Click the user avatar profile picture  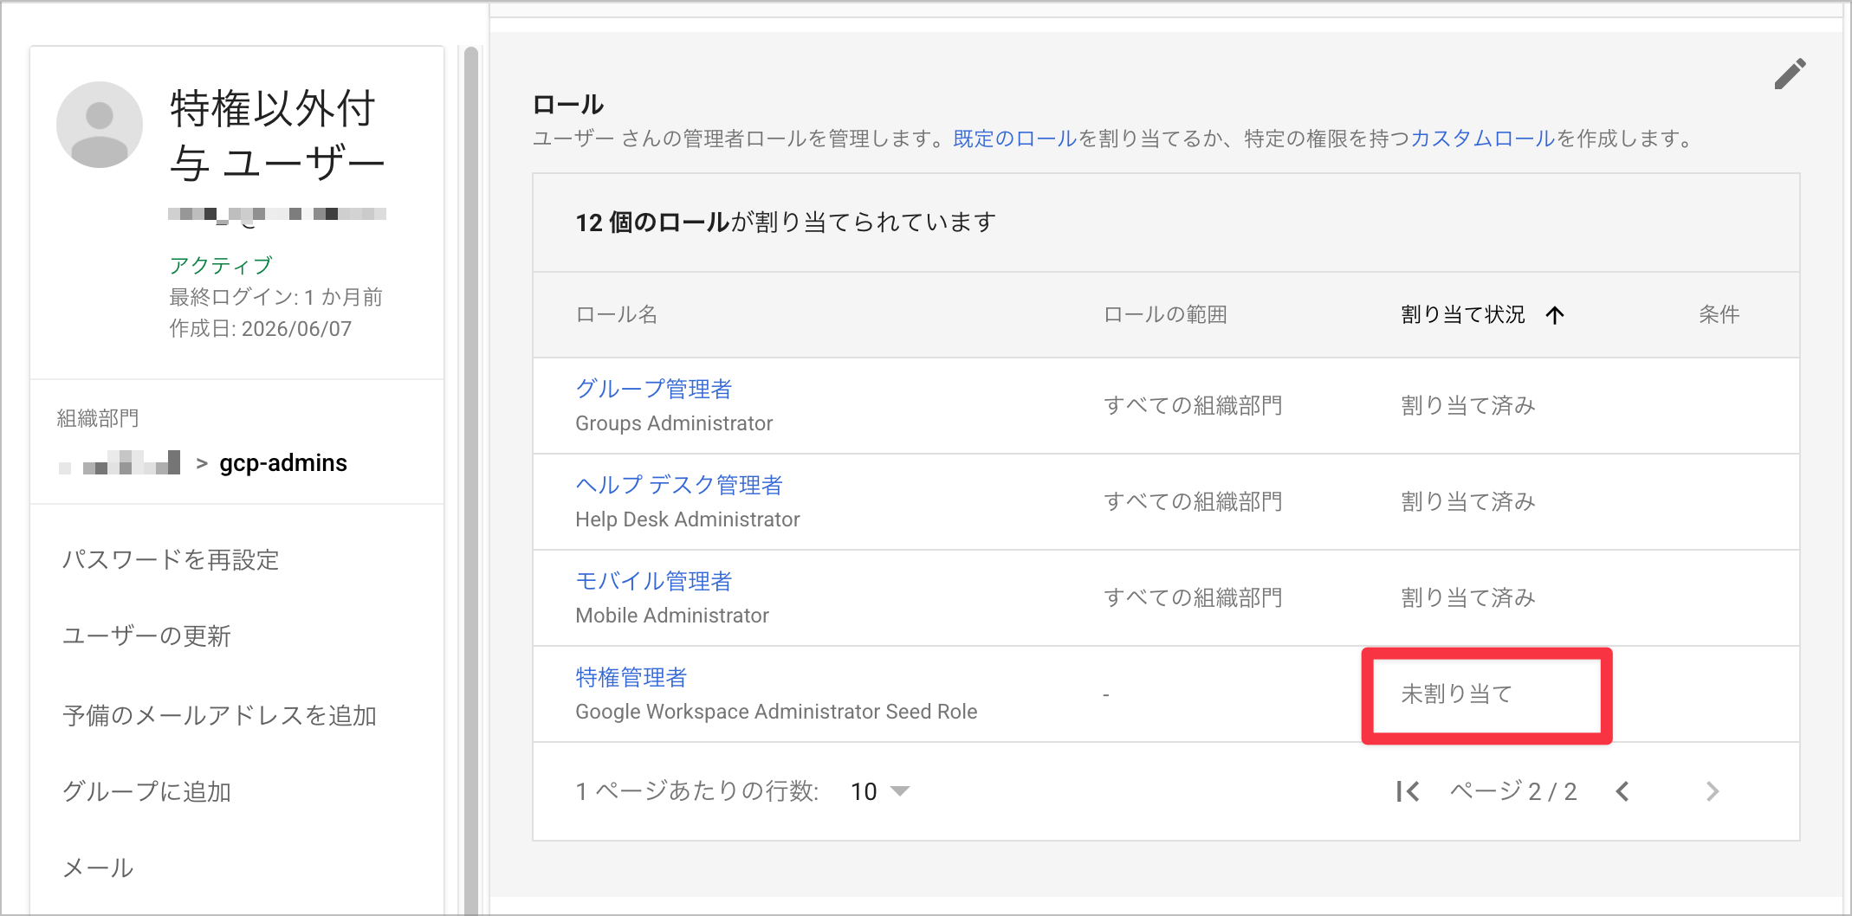tap(100, 125)
